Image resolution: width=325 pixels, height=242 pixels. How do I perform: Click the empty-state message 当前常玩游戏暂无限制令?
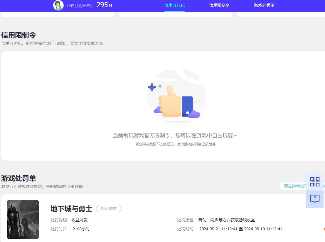pyautogui.click(x=175, y=135)
